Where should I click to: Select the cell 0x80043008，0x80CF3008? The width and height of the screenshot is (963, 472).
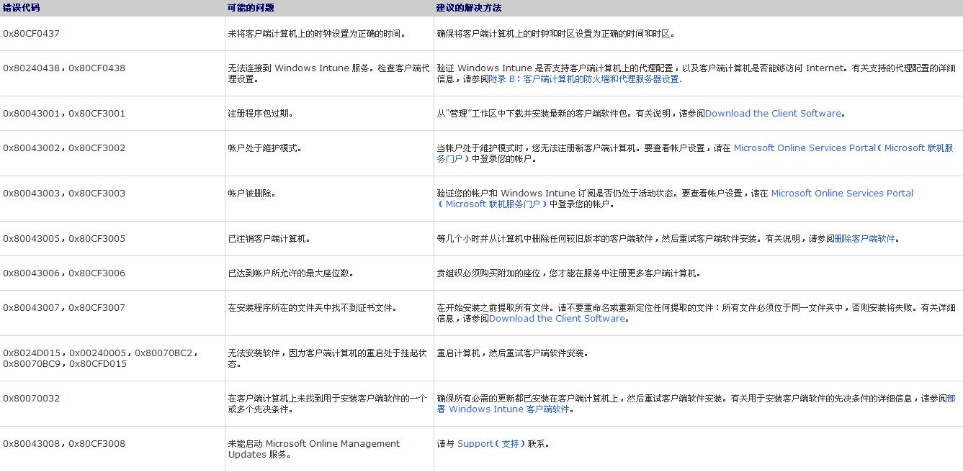point(64,444)
